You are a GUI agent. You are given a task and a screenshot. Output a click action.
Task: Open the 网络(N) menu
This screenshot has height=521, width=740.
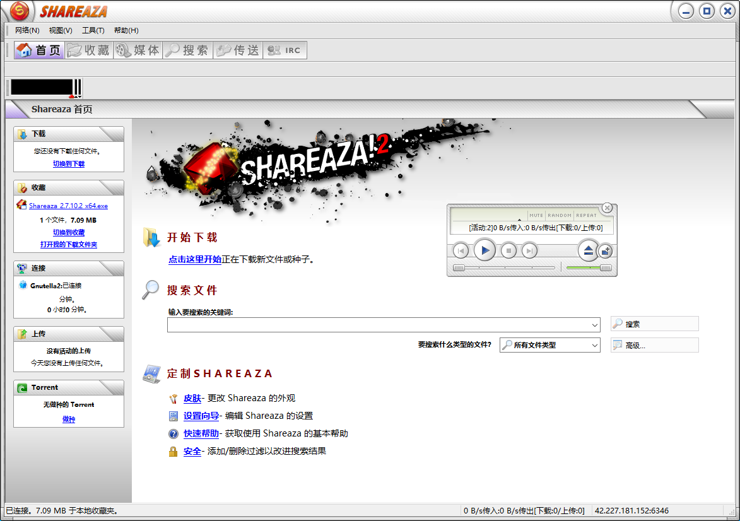27,30
